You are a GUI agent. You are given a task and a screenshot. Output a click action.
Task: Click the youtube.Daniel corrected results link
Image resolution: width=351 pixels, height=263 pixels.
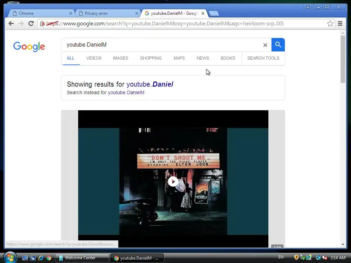[x=150, y=84]
